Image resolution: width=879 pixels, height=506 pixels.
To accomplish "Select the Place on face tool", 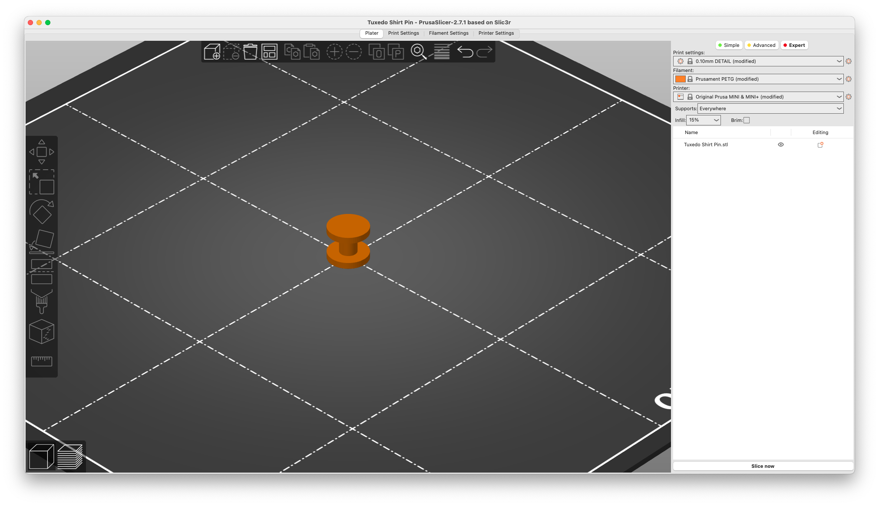I will coord(42,241).
